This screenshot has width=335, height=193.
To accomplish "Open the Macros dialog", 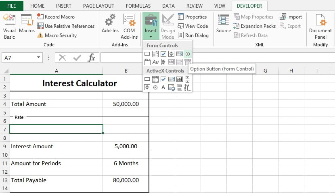I will click(27, 23).
